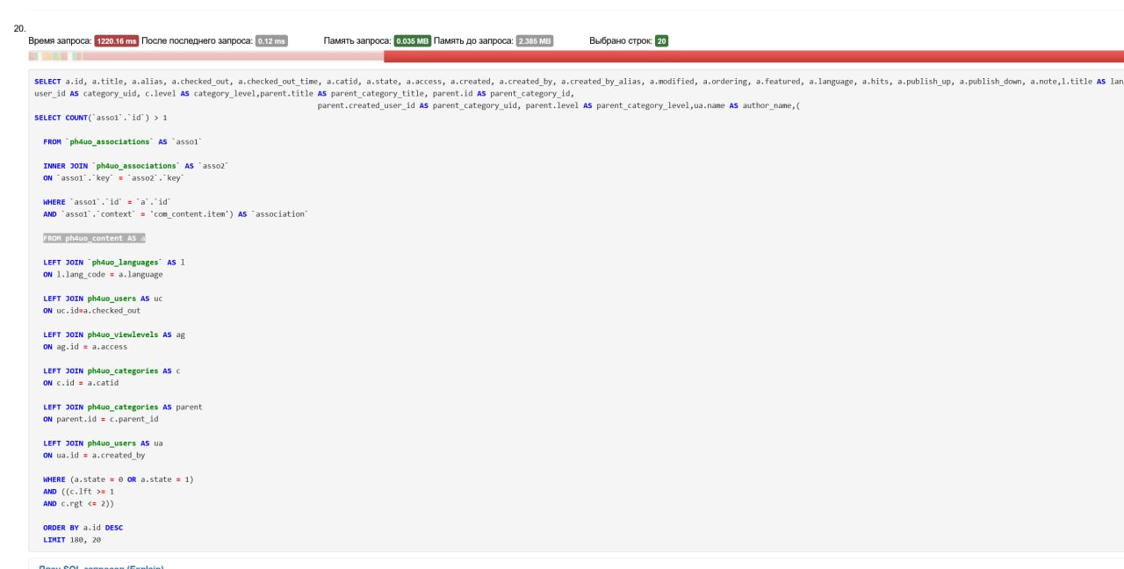1124x569 pixels.
Task: Click the highlighted 'FROM ph4uo_content AS a' line
Action: coord(95,238)
